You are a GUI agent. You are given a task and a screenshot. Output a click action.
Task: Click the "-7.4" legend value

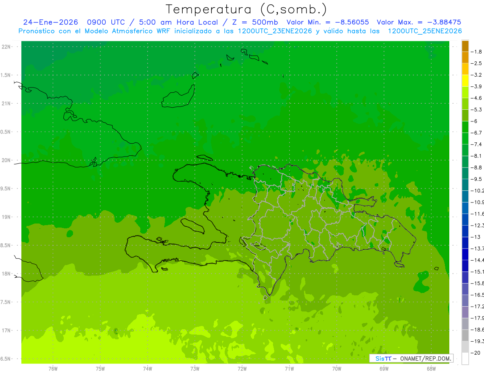pos(476,144)
